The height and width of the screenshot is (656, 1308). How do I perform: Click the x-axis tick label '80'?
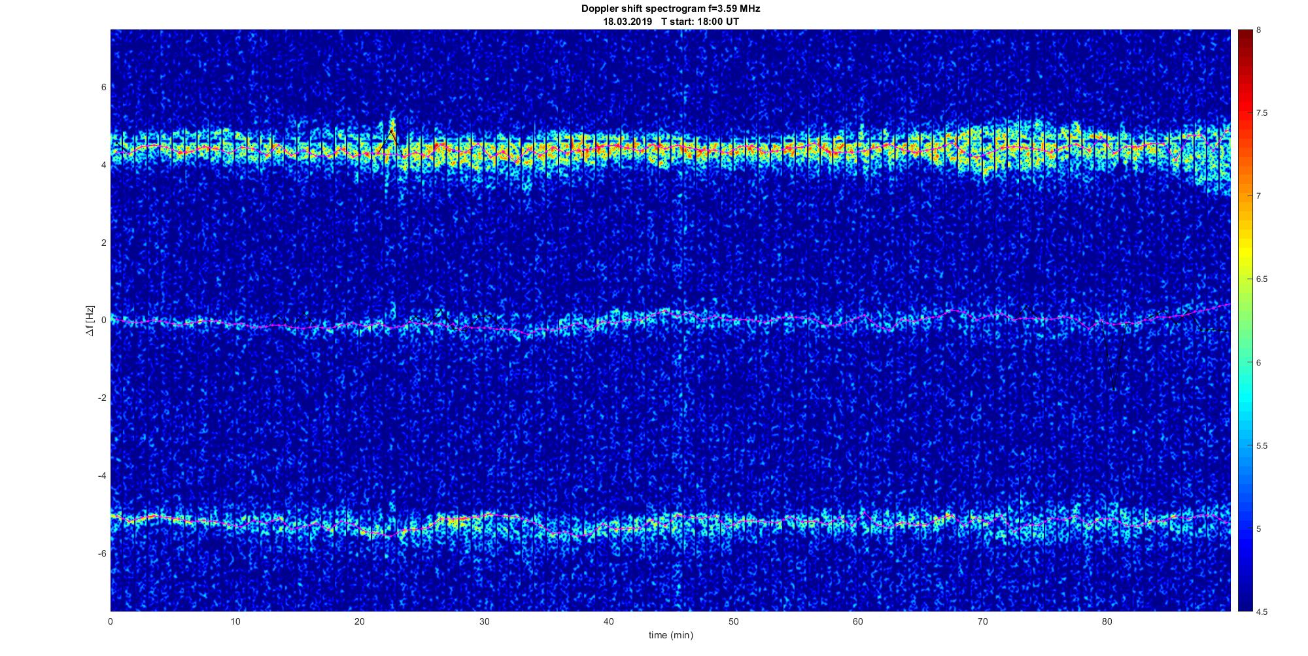(1107, 622)
